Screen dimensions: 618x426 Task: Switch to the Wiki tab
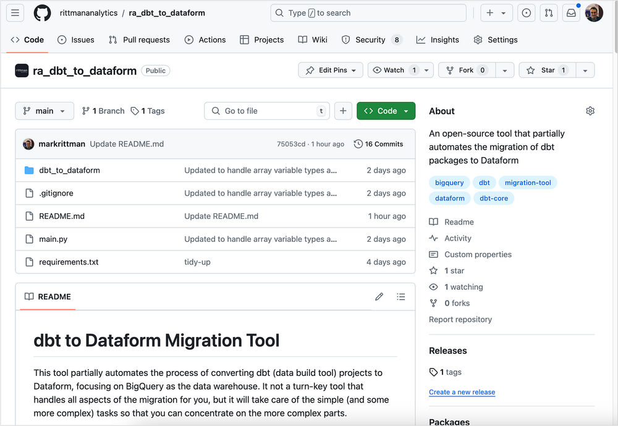[313, 40]
